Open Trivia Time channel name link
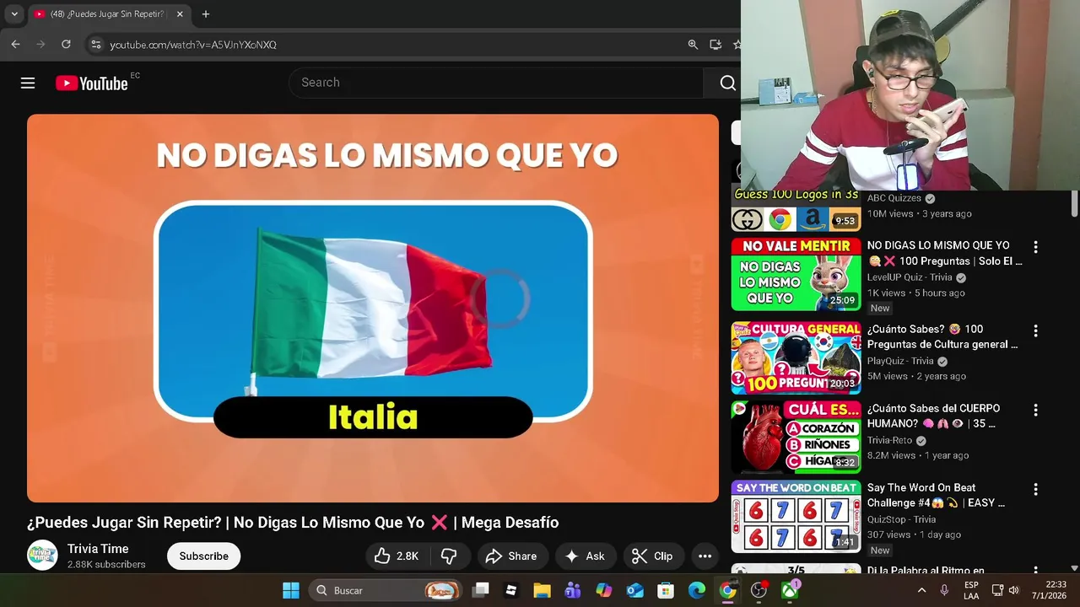Image resolution: width=1080 pixels, height=607 pixels. tap(98, 549)
